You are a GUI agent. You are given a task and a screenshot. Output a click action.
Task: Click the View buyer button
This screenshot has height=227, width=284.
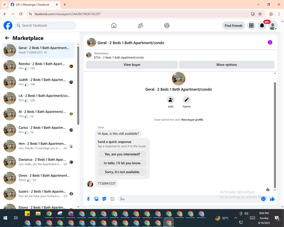(132, 65)
